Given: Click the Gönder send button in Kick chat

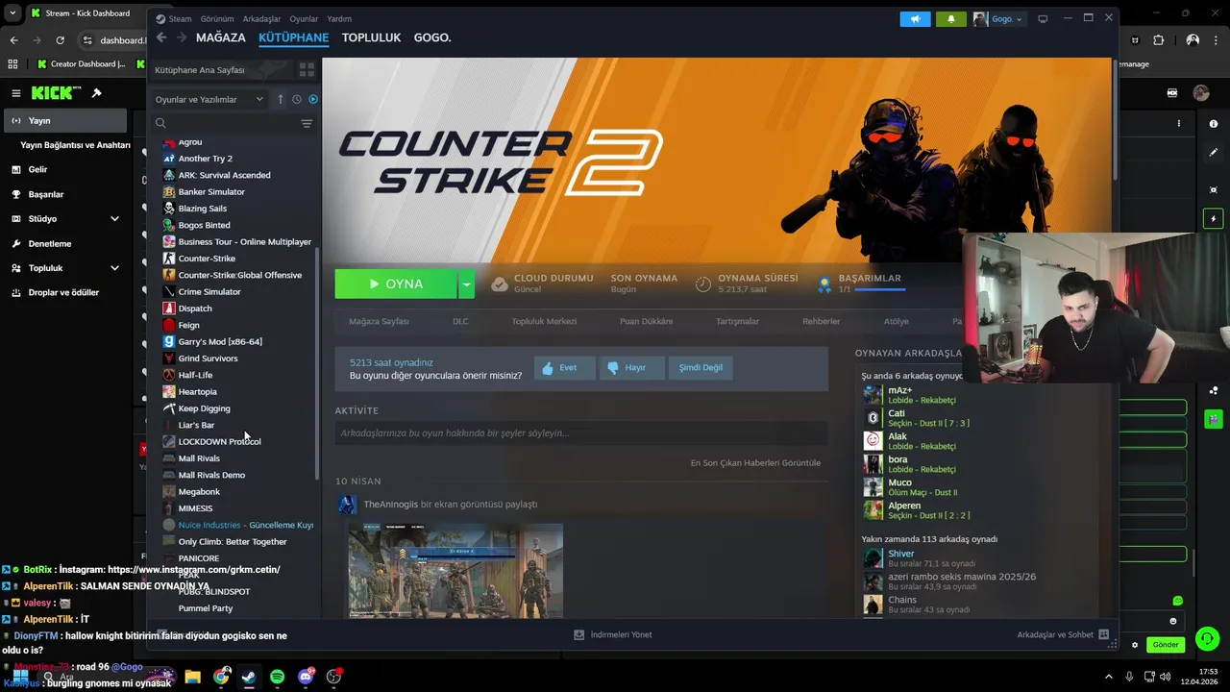Looking at the screenshot, I should 1166,645.
